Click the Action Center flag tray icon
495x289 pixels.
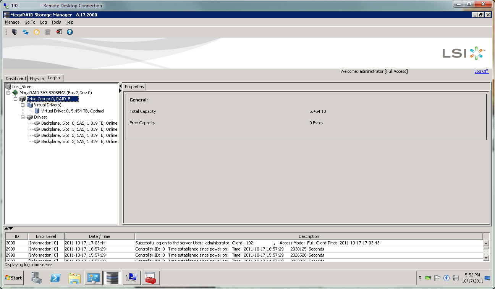coord(437,278)
